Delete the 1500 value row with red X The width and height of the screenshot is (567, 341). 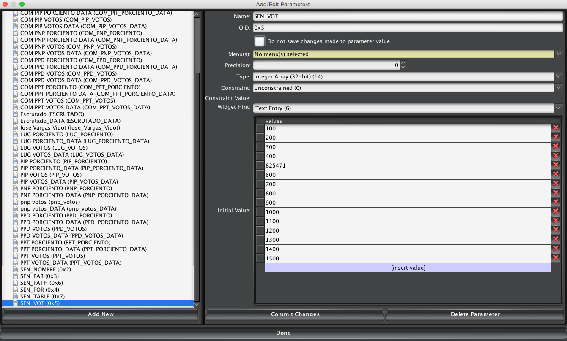pos(556,258)
